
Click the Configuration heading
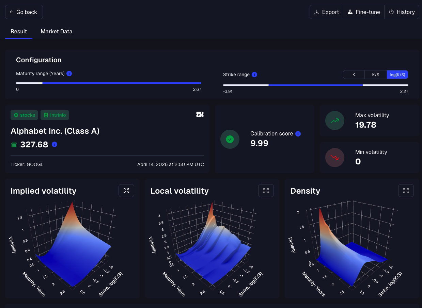point(39,60)
